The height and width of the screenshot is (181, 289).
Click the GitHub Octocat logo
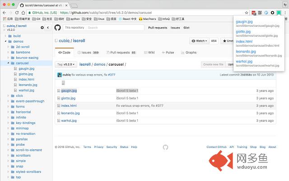pyautogui.click(x=57, y=28)
